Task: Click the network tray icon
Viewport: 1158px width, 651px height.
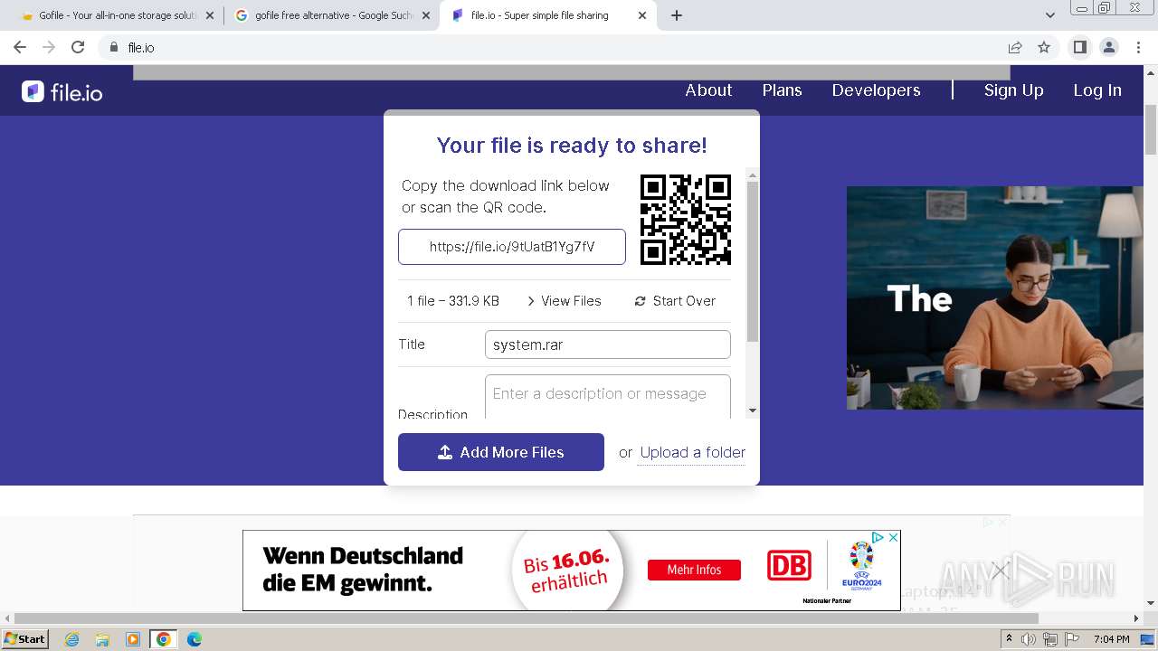Action: (x=1050, y=639)
